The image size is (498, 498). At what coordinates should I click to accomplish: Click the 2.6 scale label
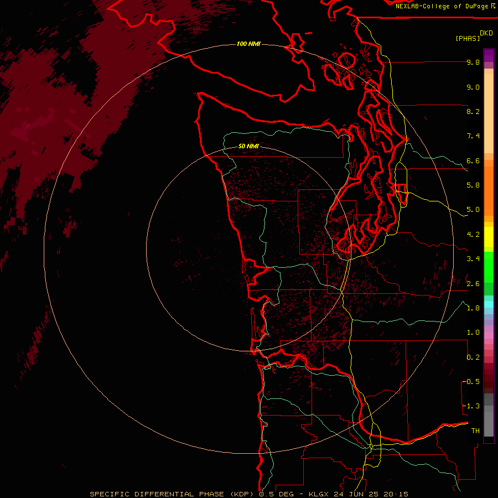click(x=473, y=284)
